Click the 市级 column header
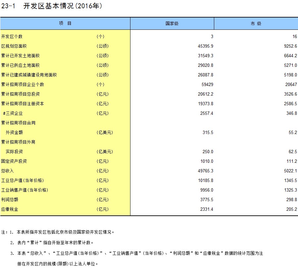 (256, 23)
